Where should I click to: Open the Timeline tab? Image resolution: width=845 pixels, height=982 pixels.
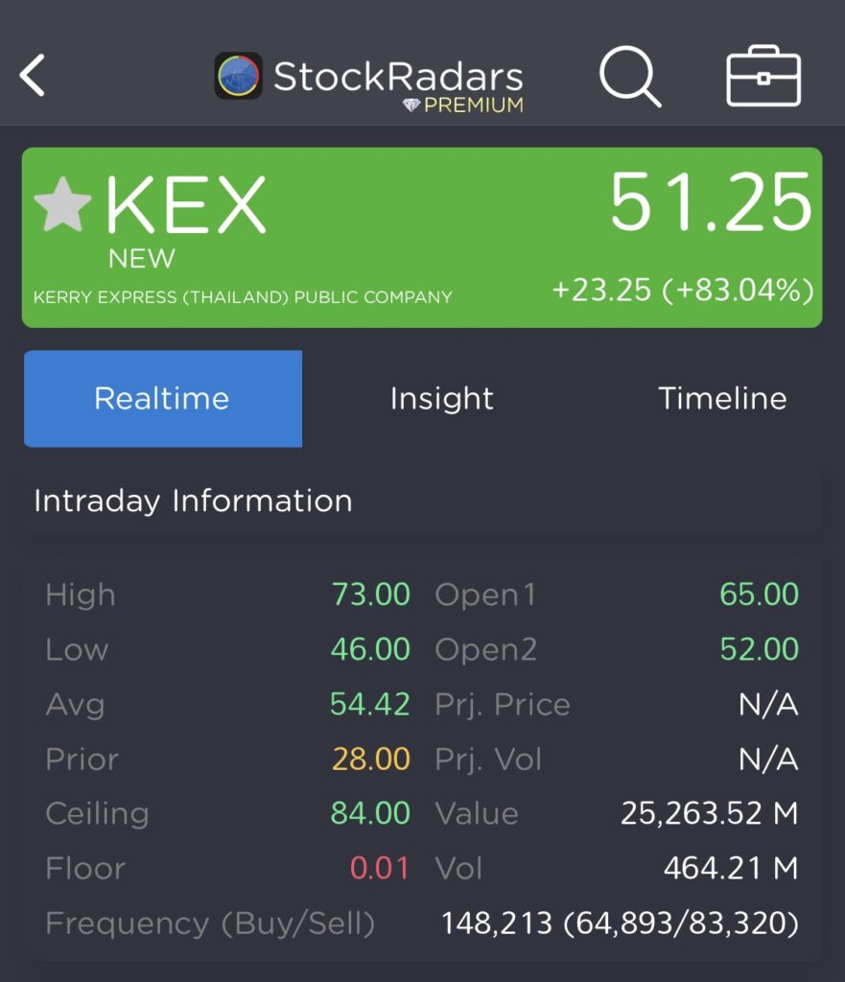point(722,399)
